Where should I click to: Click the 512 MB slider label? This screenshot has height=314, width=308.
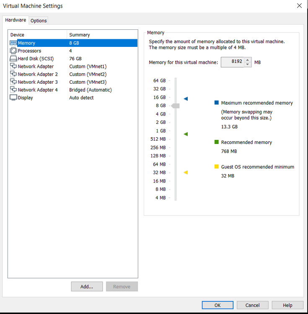[158, 139]
